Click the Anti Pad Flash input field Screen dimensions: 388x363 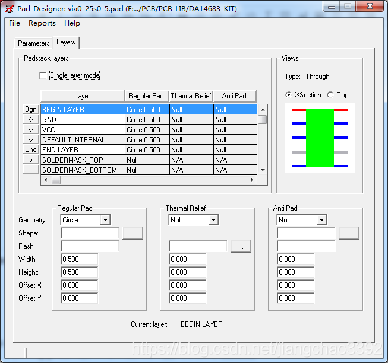[306, 246]
